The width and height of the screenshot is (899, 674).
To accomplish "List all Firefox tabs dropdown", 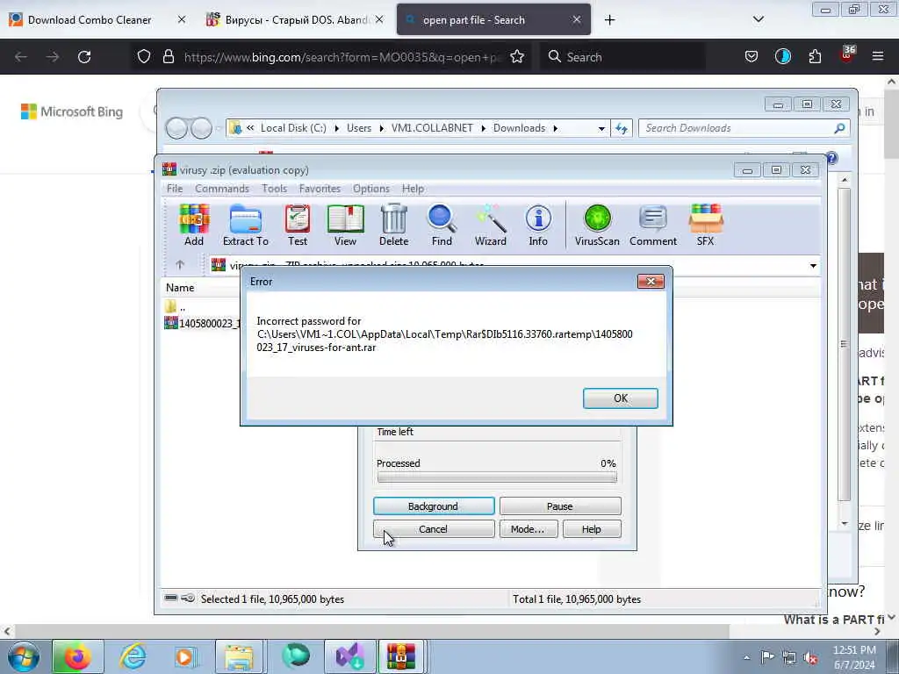I will tap(758, 19).
